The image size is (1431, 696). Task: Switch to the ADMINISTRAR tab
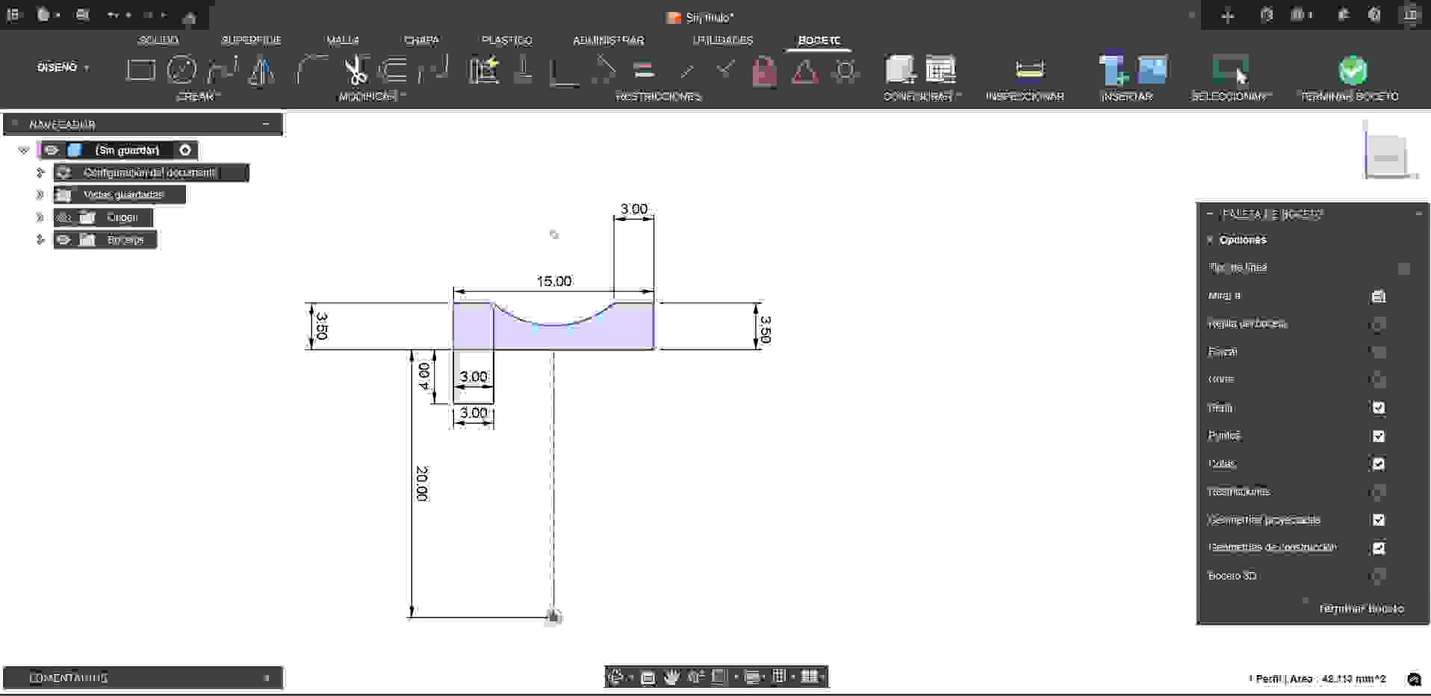[x=608, y=40]
